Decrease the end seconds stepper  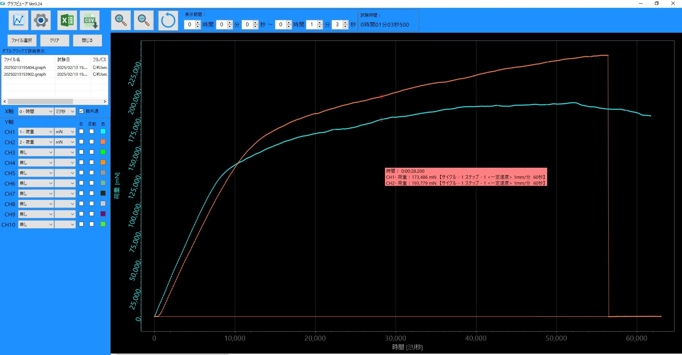(x=345, y=27)
